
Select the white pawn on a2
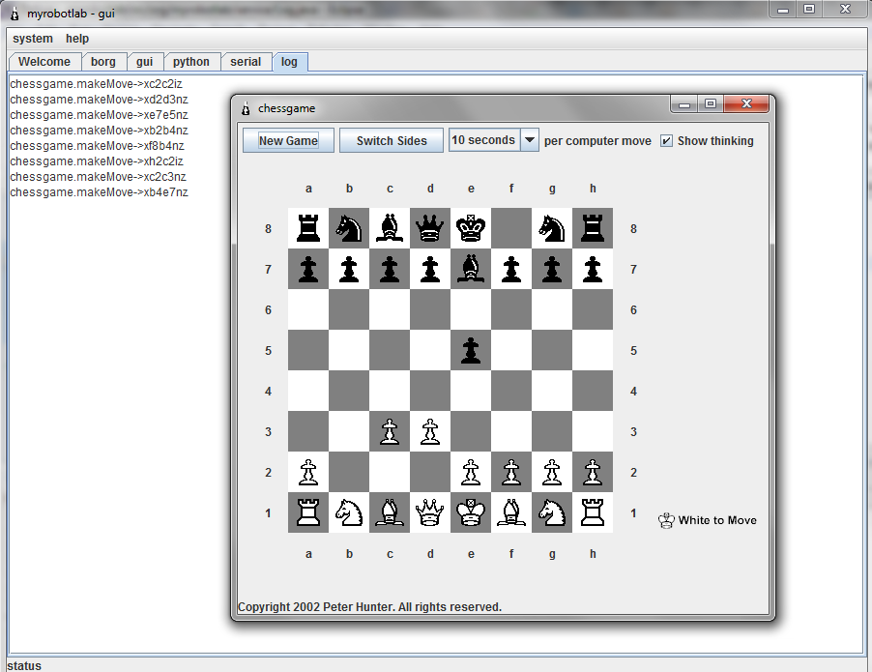point(308,472)
